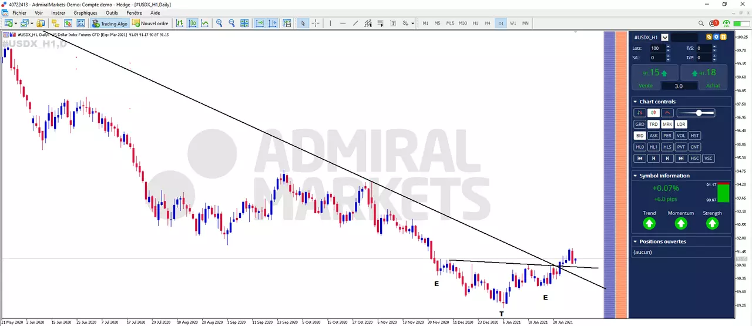Tile chart windows icon
This screenshot has width=752, height=326.
click(244, 23)
